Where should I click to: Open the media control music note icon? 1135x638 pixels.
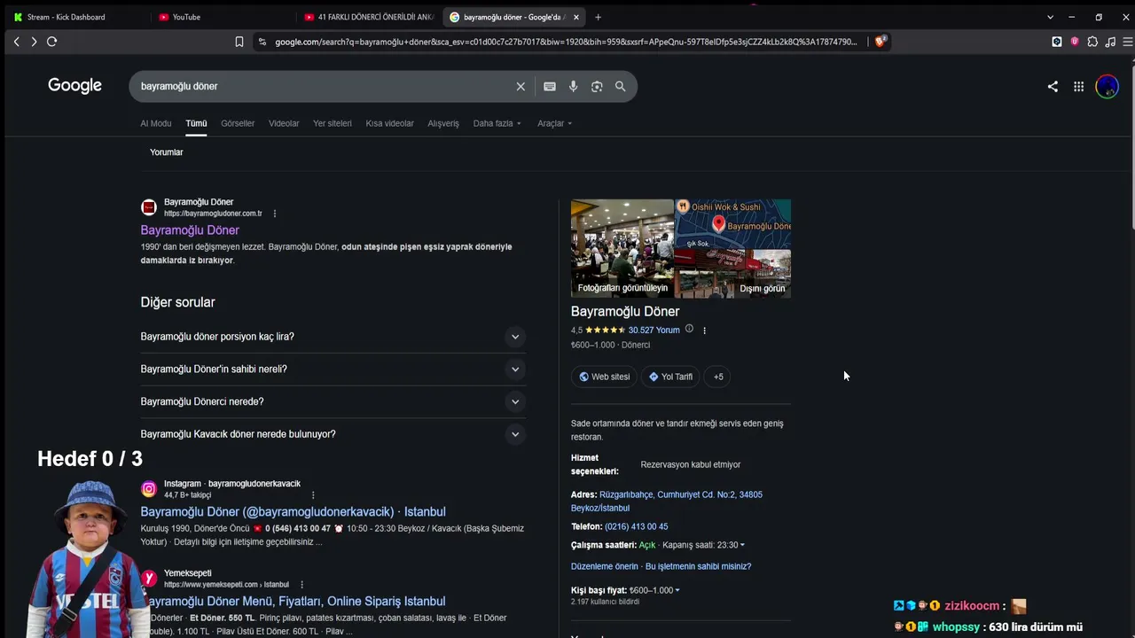(x=1110, y=42)
